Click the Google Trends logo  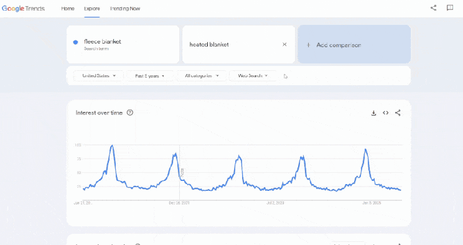[23, 9]
